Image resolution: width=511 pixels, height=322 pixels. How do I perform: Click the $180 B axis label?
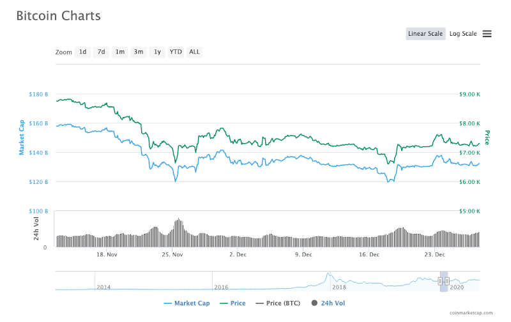click(38, 94)
